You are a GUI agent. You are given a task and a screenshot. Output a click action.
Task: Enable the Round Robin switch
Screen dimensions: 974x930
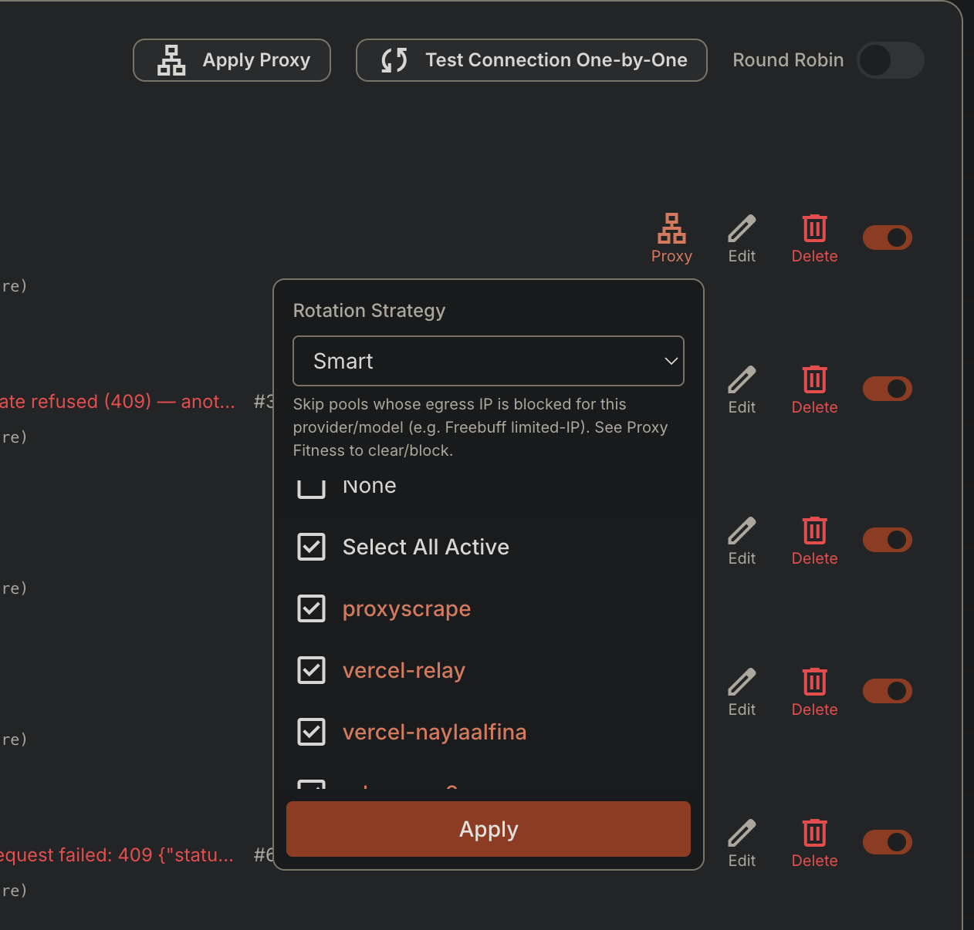click(x=891, y=60)
